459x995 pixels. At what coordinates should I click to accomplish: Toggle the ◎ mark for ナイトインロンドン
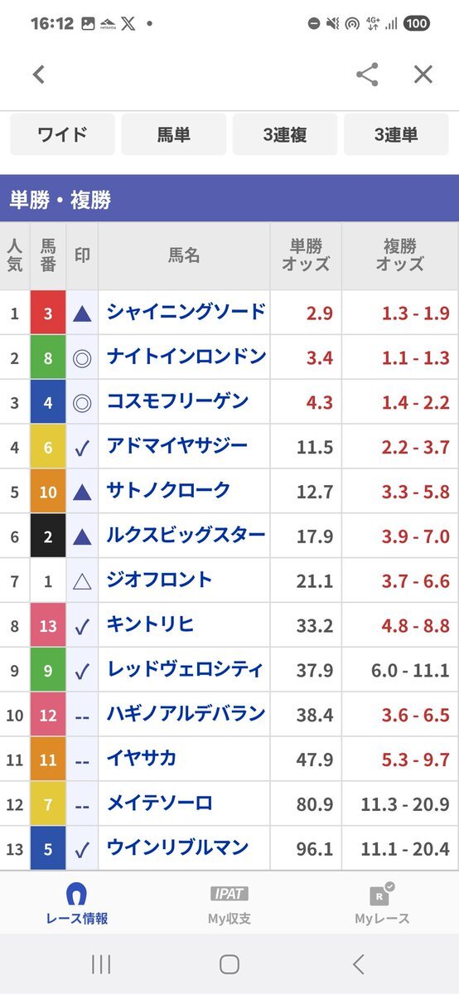[x=82, y=358]
